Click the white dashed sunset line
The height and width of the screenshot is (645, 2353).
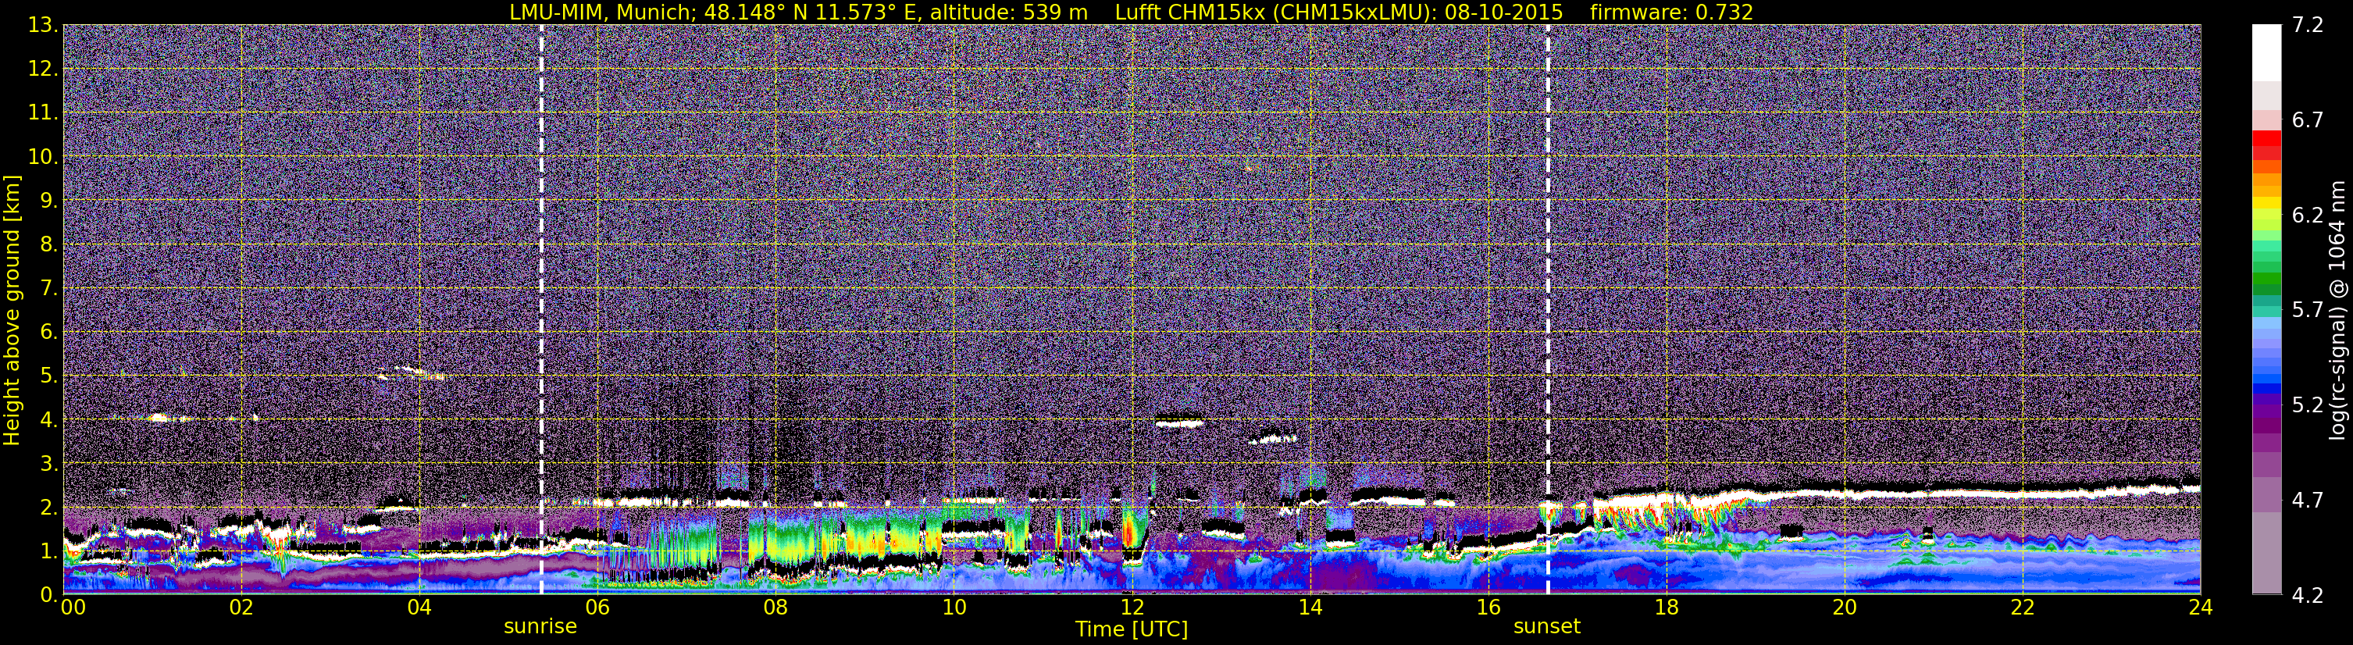tap(1549, 308)
